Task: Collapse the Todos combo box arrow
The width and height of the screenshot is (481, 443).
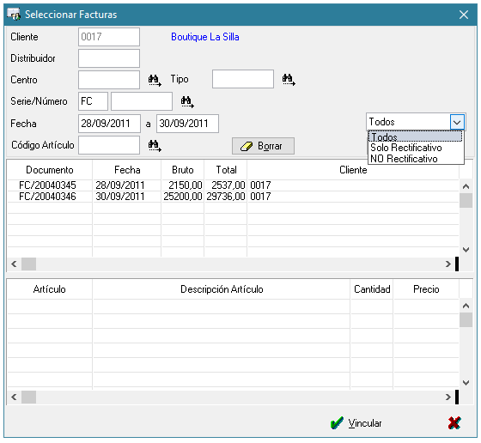Action: click(x=457, y=122)
